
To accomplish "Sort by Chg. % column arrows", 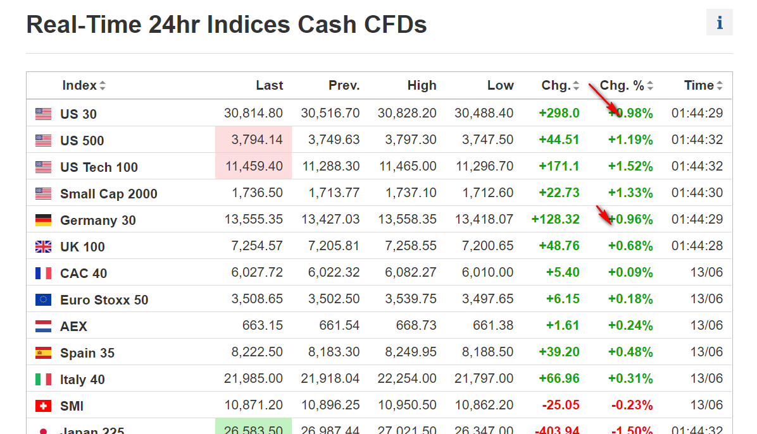I will click(650, 86).
